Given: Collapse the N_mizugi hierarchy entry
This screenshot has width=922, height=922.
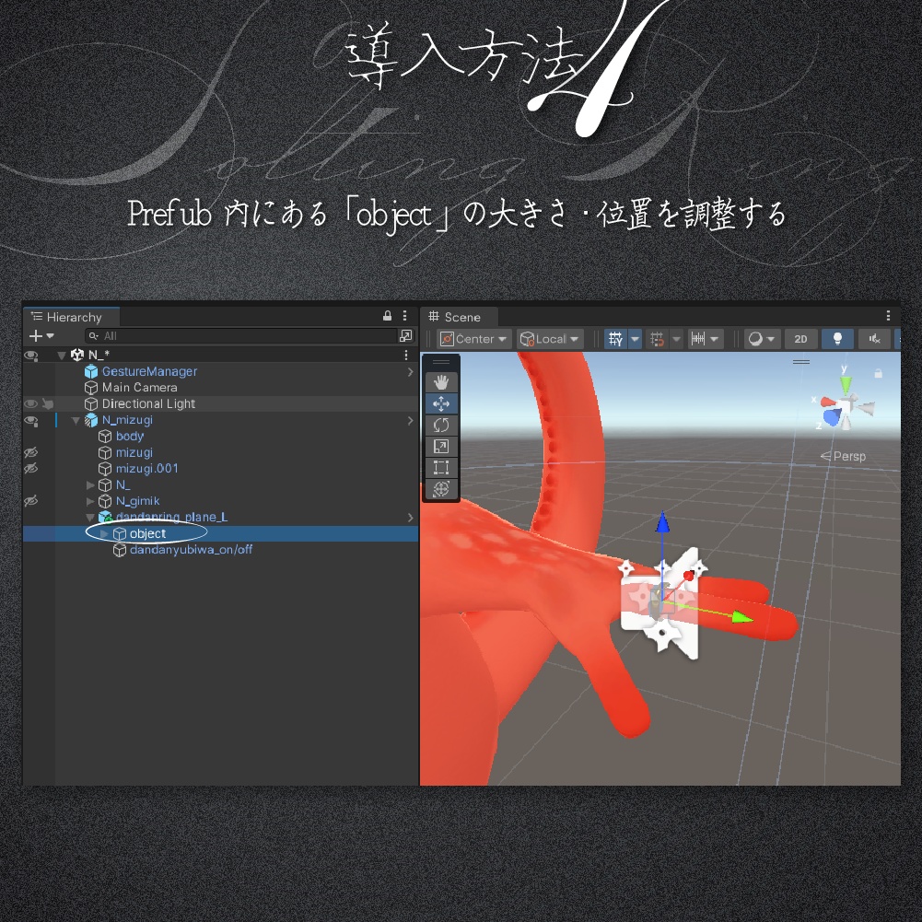Looking at the screenshot, I should 76,420.
